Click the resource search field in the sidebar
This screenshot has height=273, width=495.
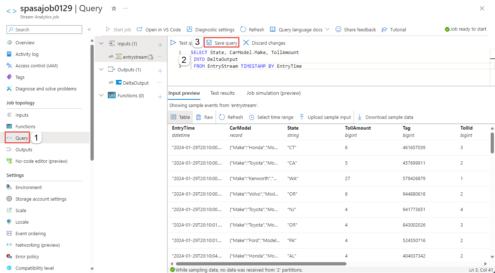pyautogui.click(x=44, y=29)
